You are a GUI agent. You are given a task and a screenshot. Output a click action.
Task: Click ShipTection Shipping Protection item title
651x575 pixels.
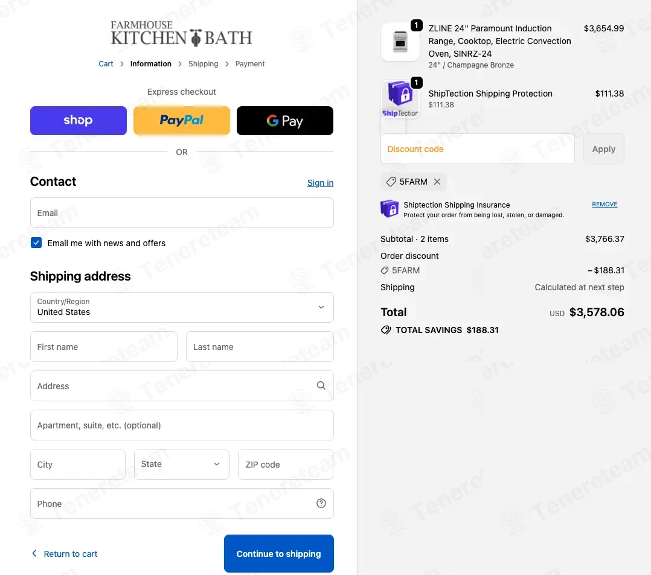[x=490, y=94]
